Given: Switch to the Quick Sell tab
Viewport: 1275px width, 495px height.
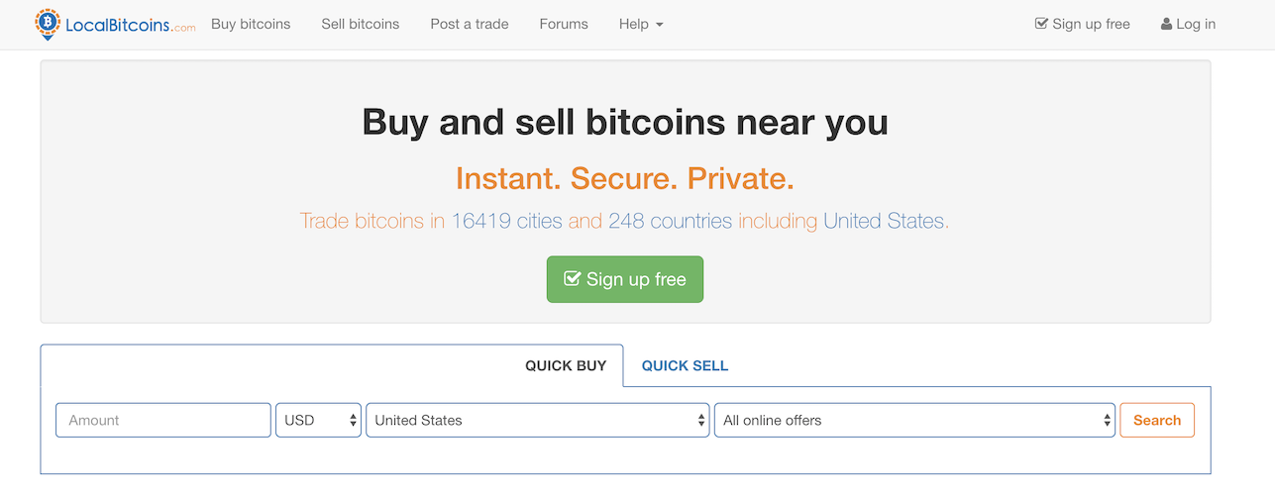Looking at the screenshot, I should coord(685,365).
